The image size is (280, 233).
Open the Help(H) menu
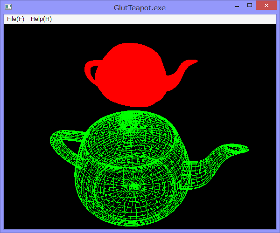[x=41, y=19]
